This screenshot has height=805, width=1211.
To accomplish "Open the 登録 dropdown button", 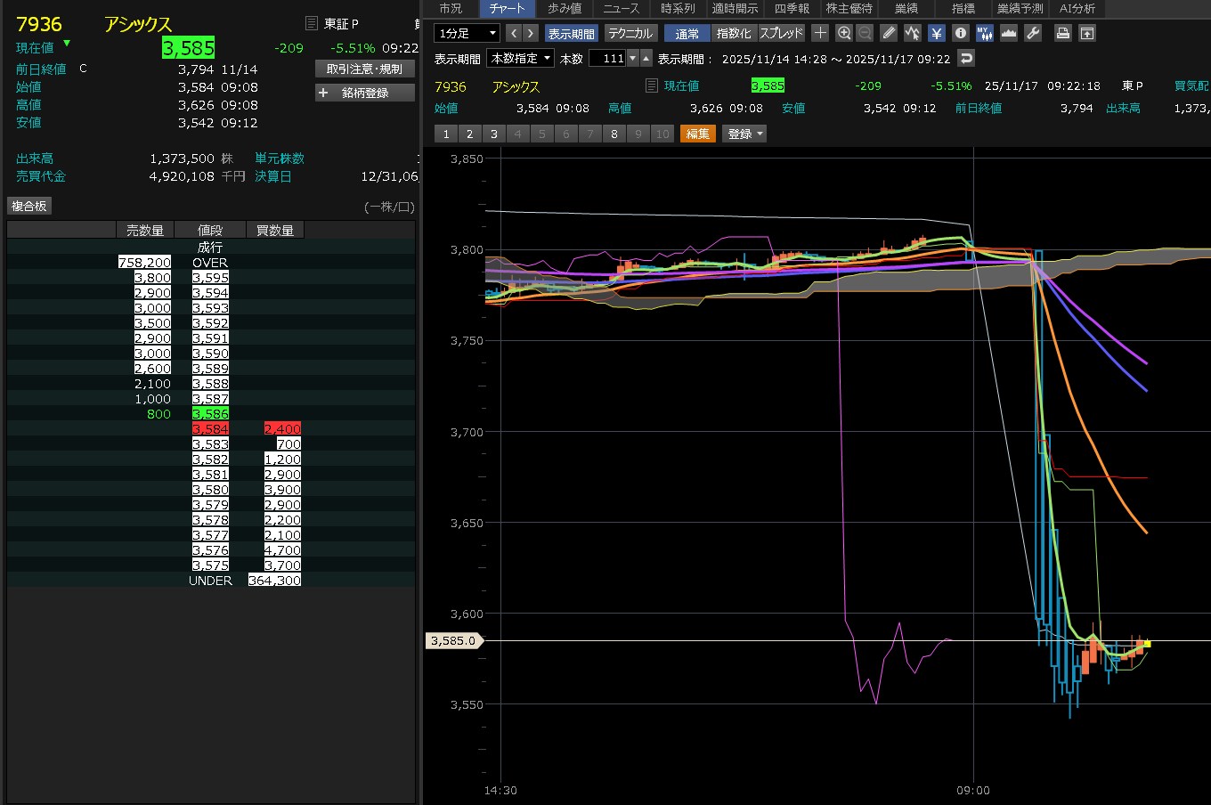I will click(744, 134).
